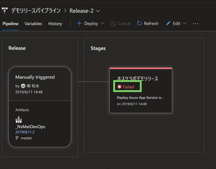The height and width of the screenshot is (169, 216).
Task: Expand the Edit dropdown chevron
Action: [185, 23]
